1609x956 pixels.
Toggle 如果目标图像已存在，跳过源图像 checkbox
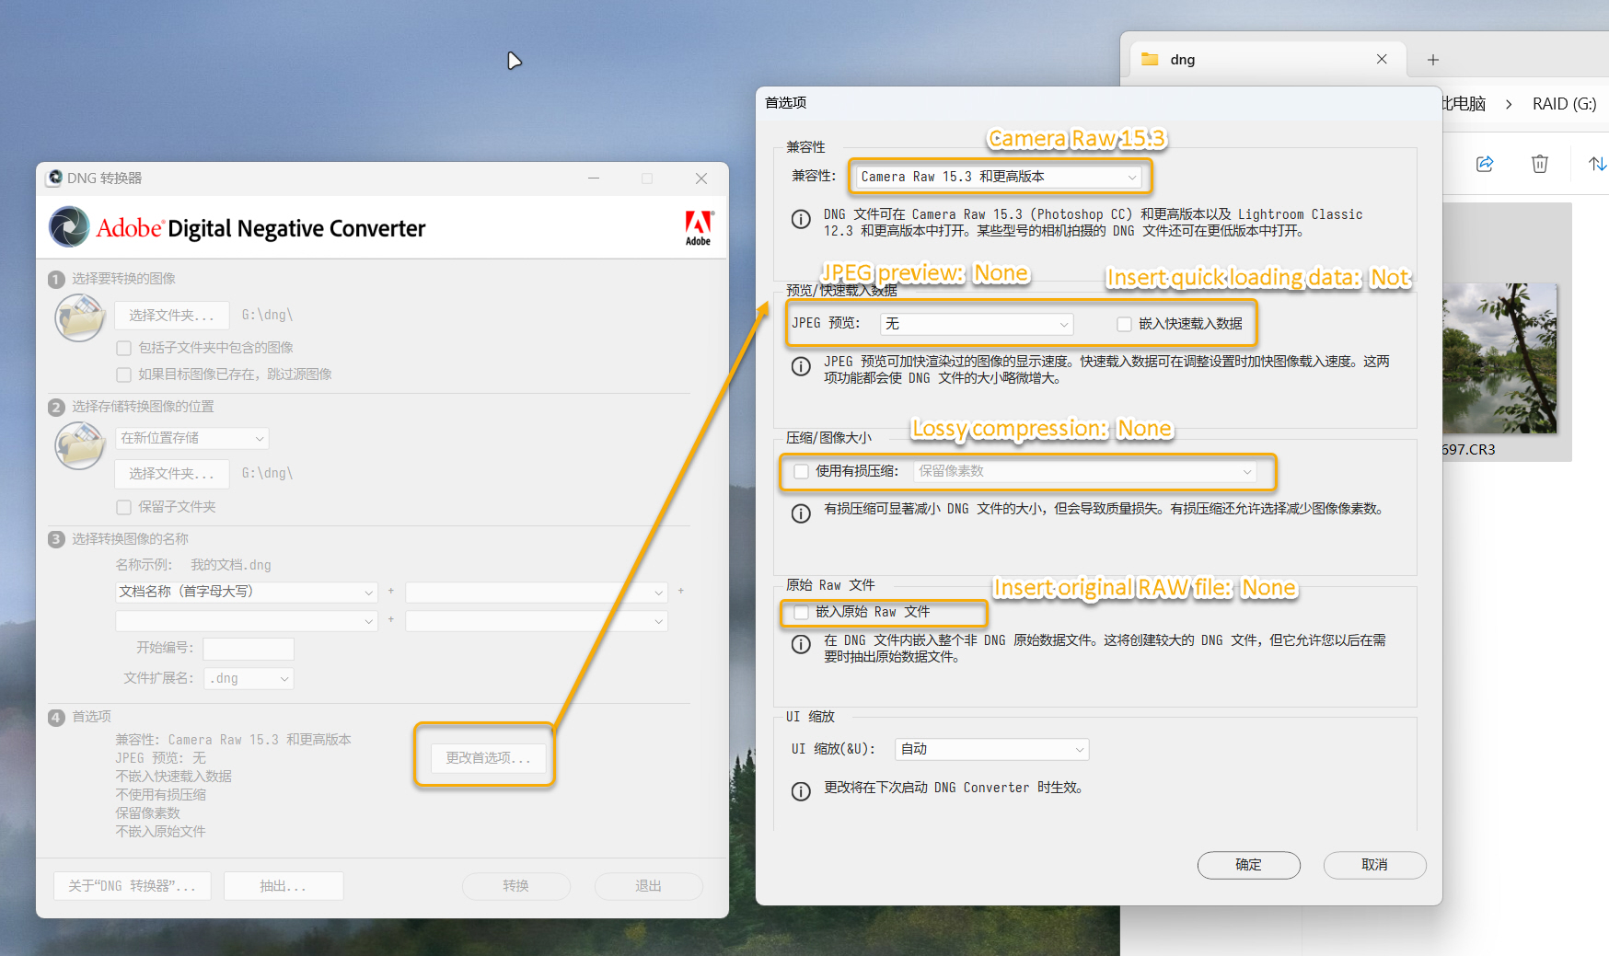pyautogui.click(x=123, y=374)
